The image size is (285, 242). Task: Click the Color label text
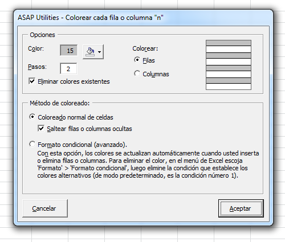[36, 48]
